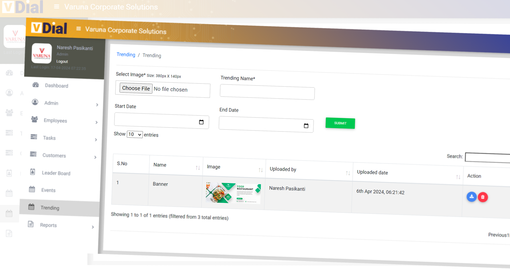Click the Start Date input field
This screenshot has width=510, height=269.
[x=162, y=121]
